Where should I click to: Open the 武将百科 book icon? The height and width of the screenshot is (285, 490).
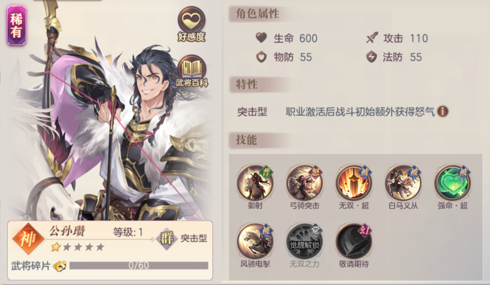point(192,68)
